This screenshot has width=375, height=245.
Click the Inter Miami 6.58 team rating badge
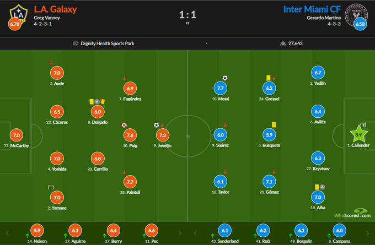coord(360,25)
